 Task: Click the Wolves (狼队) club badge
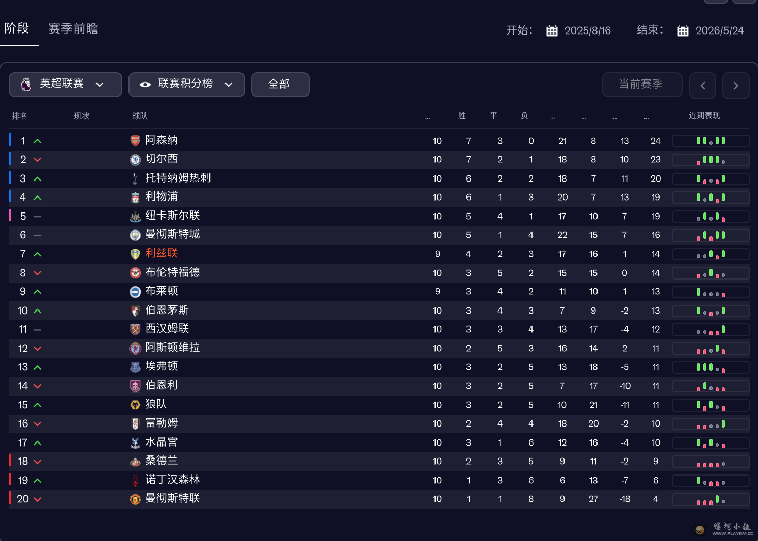[x=135, y=405]
